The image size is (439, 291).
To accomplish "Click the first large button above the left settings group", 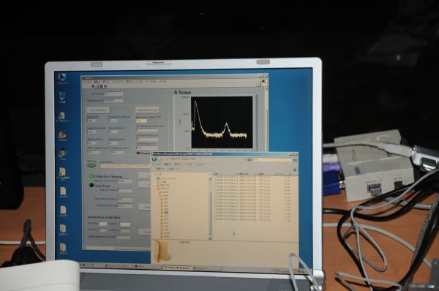I will 98,110.
